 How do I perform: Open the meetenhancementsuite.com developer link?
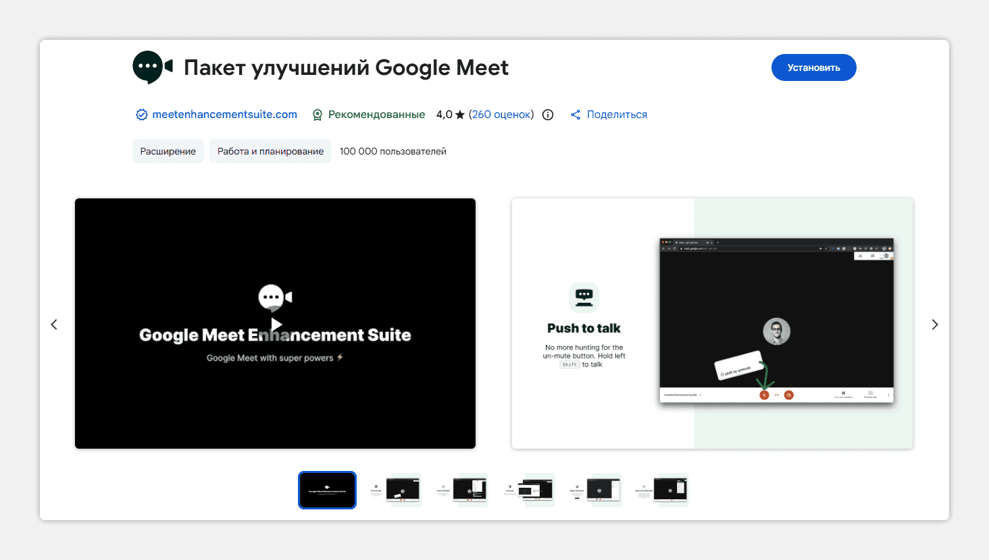point(224,115)
